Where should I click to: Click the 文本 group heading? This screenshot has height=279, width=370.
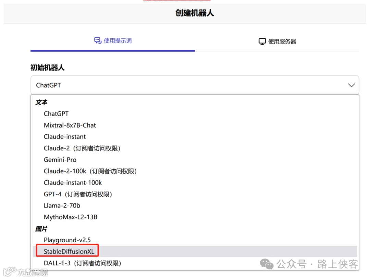41,102
